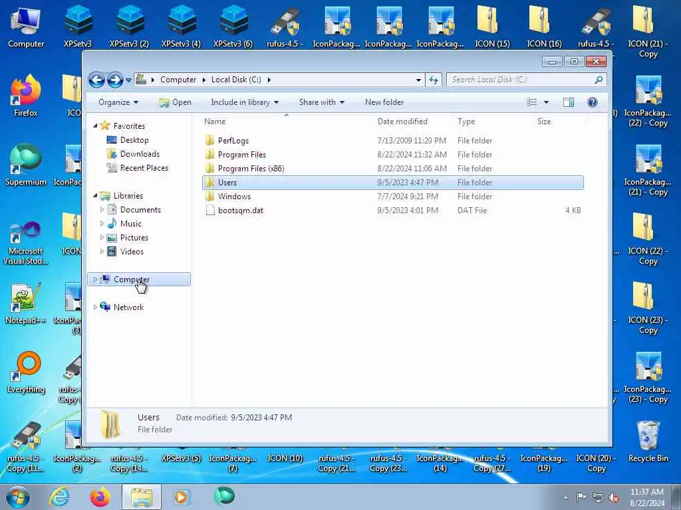The width and height of the screenshot is (681, 510).
Task: Select the Computer desktop icon
Action: click(26, 27)
